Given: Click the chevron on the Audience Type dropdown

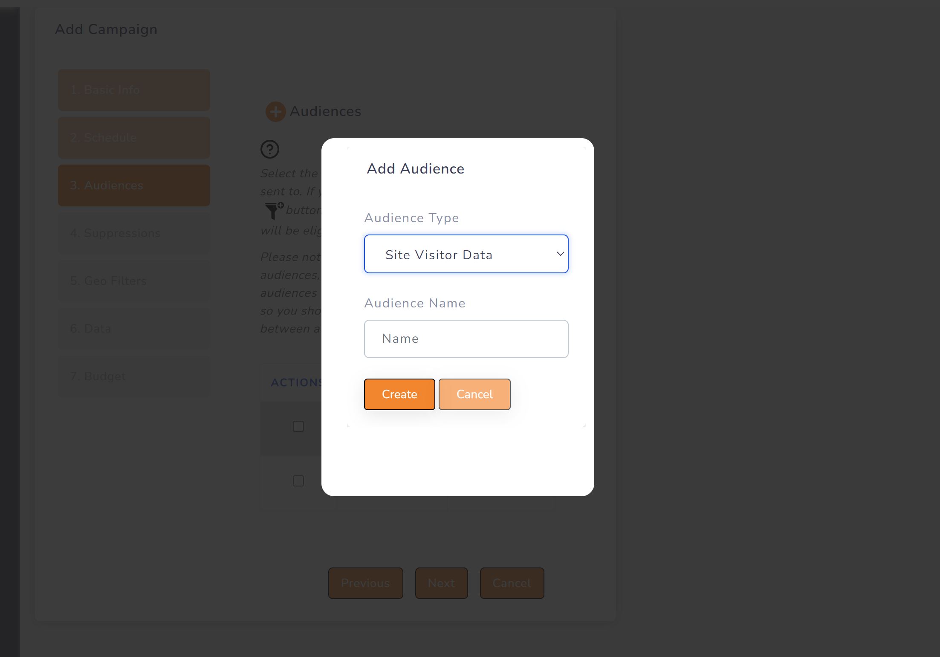Looking at the screenshot, I should [x=559, y=254].
